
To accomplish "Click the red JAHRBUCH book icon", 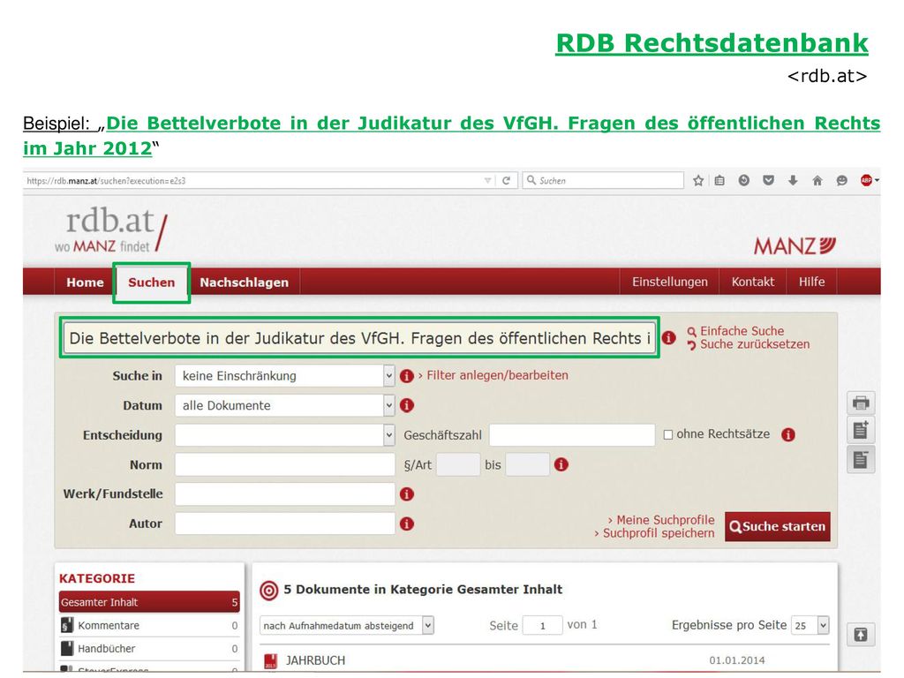I will pyautogui.click(x=270, y=660).
